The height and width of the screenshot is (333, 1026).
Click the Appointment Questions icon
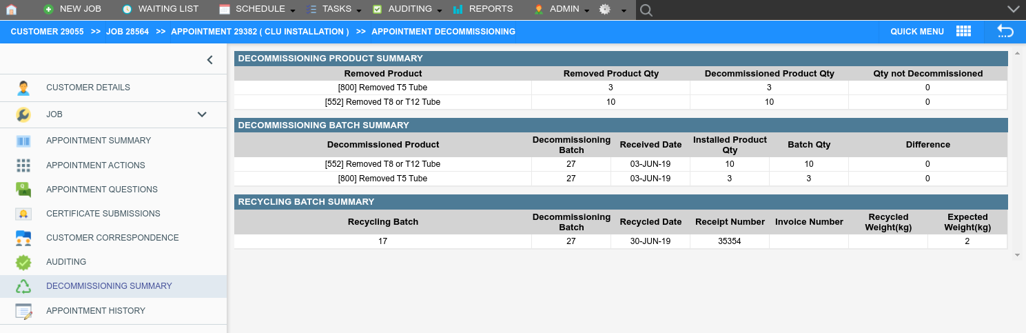(x=23, y=190)
